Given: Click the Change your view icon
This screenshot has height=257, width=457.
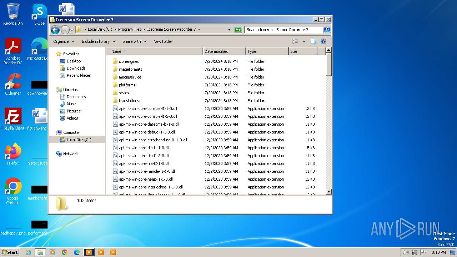Looking at the screenshot, I should click(x=295, y=41).
